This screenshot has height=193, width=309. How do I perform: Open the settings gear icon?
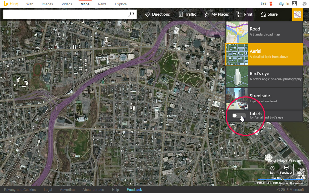[304, 4]
